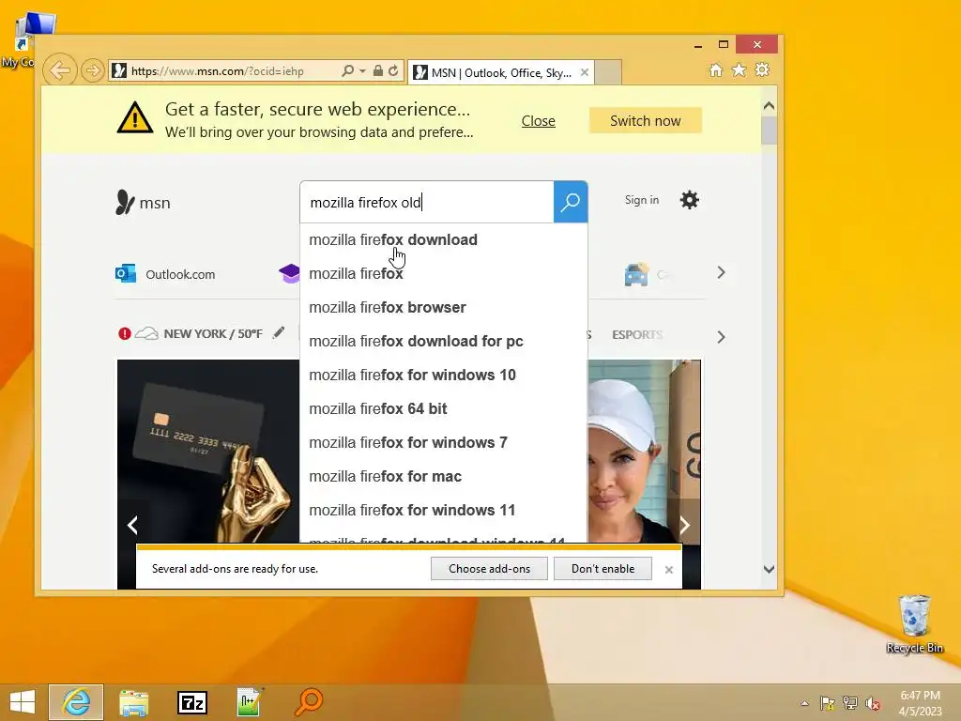This screenshot has height=721, width=961.
Task: Open 7-Zip from the taskbar
Action: point(191,702)
